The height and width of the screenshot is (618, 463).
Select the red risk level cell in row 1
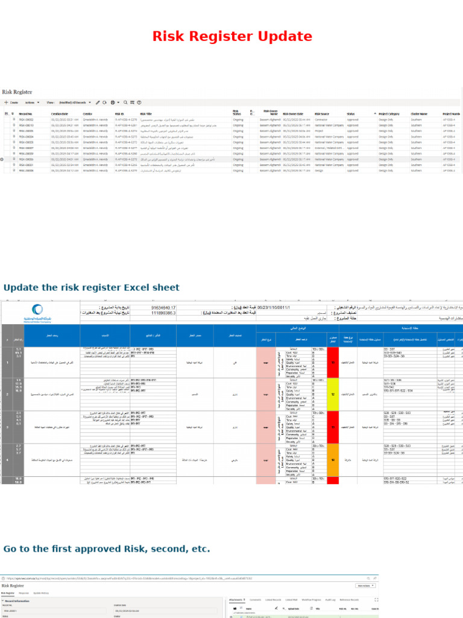click(333, 363)
